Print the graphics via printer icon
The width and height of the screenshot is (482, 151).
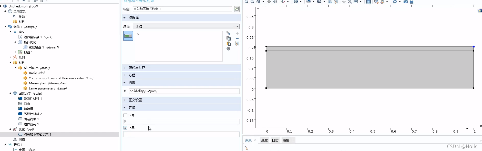[412, 2]
